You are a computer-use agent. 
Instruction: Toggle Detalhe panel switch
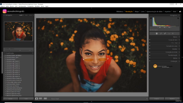coord(150,49)
